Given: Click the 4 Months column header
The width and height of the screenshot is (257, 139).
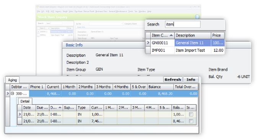Looking at the screenshot, I should pos(122,87).
